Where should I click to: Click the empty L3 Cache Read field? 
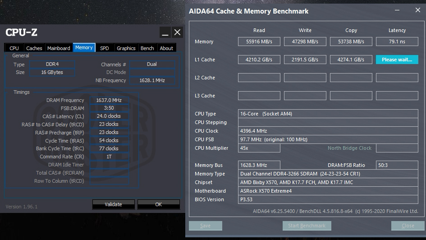click(259, 96)
